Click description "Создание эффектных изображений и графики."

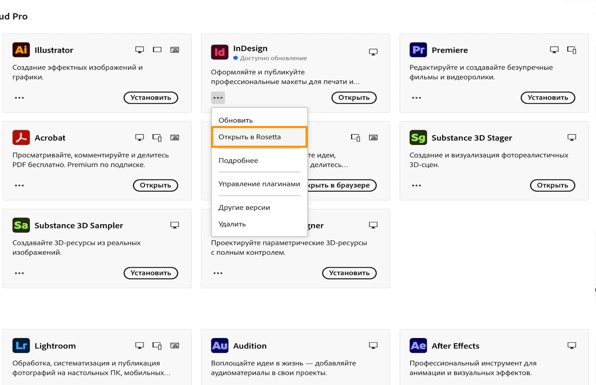[x=77, y=72]
